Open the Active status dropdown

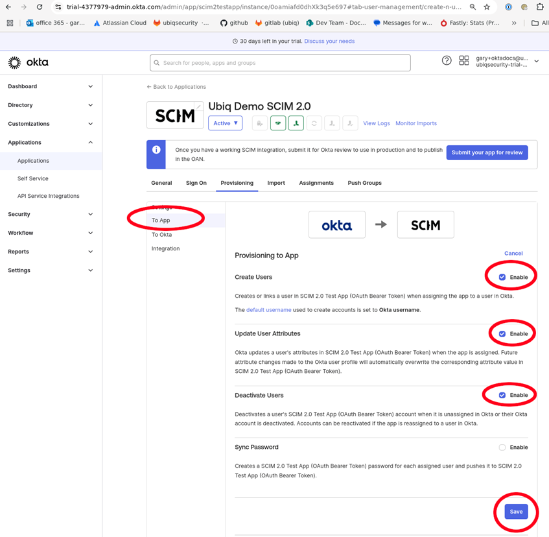click(225, 123)
